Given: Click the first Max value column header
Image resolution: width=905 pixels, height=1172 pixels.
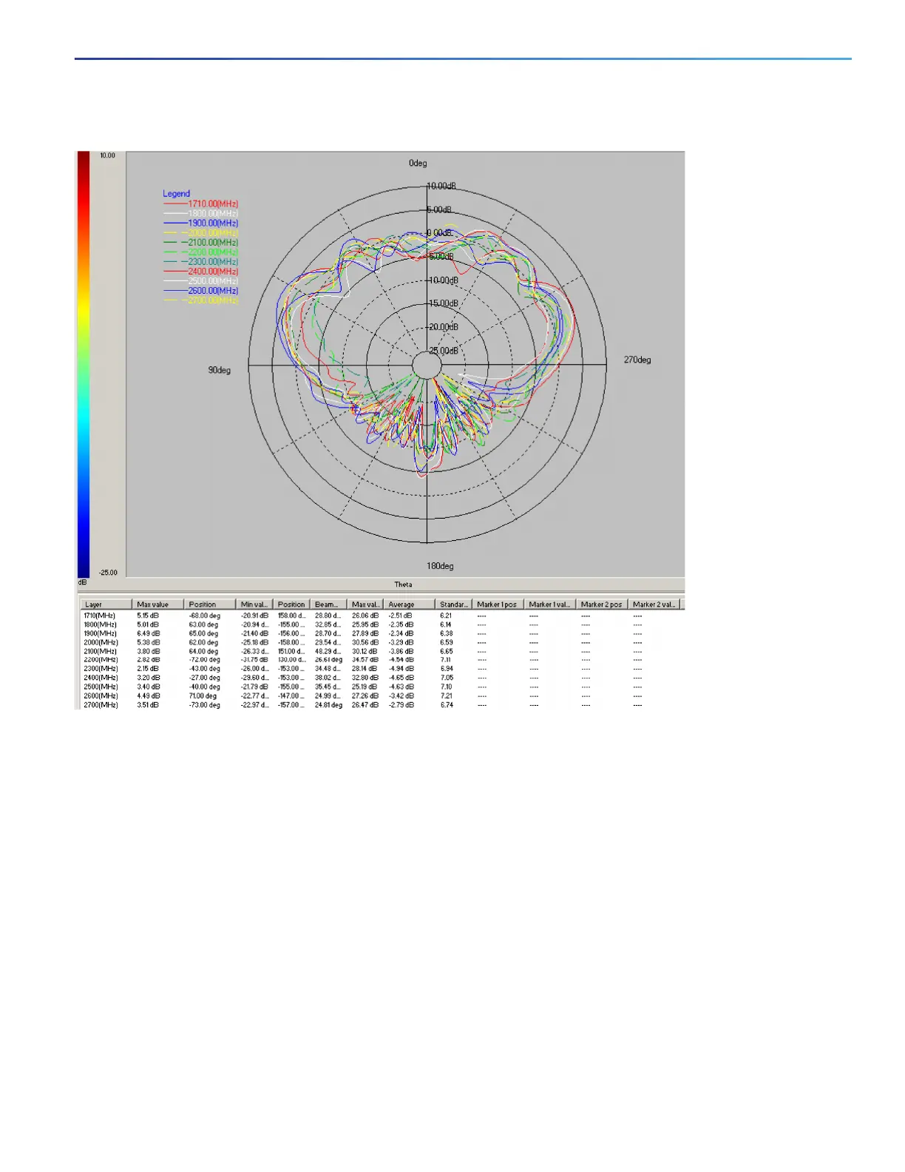Looking at the screenshot, I should 158,604.
